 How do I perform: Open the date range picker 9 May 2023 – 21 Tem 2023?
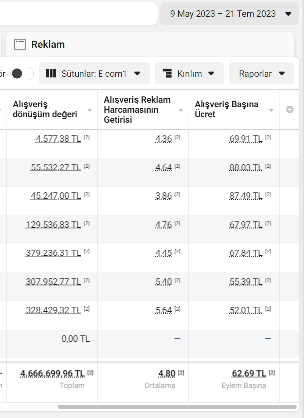229,14
